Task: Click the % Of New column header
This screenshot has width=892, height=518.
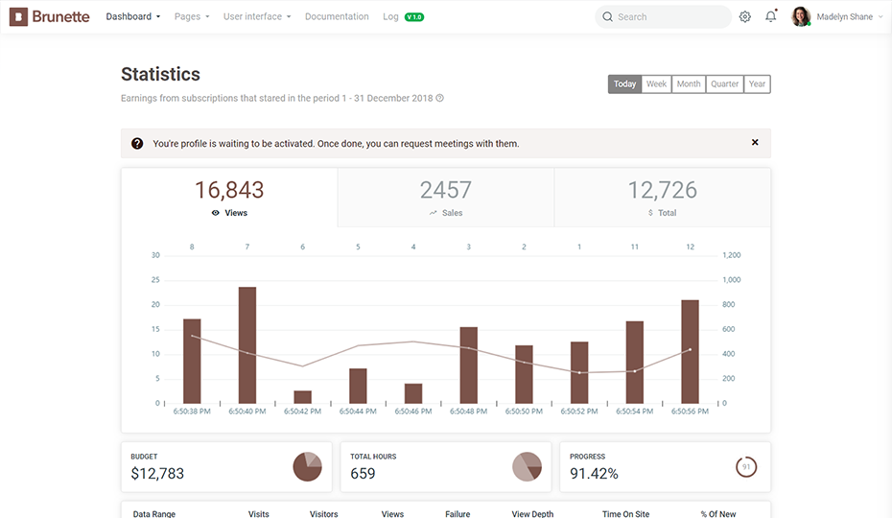Action: click(718, 513)
